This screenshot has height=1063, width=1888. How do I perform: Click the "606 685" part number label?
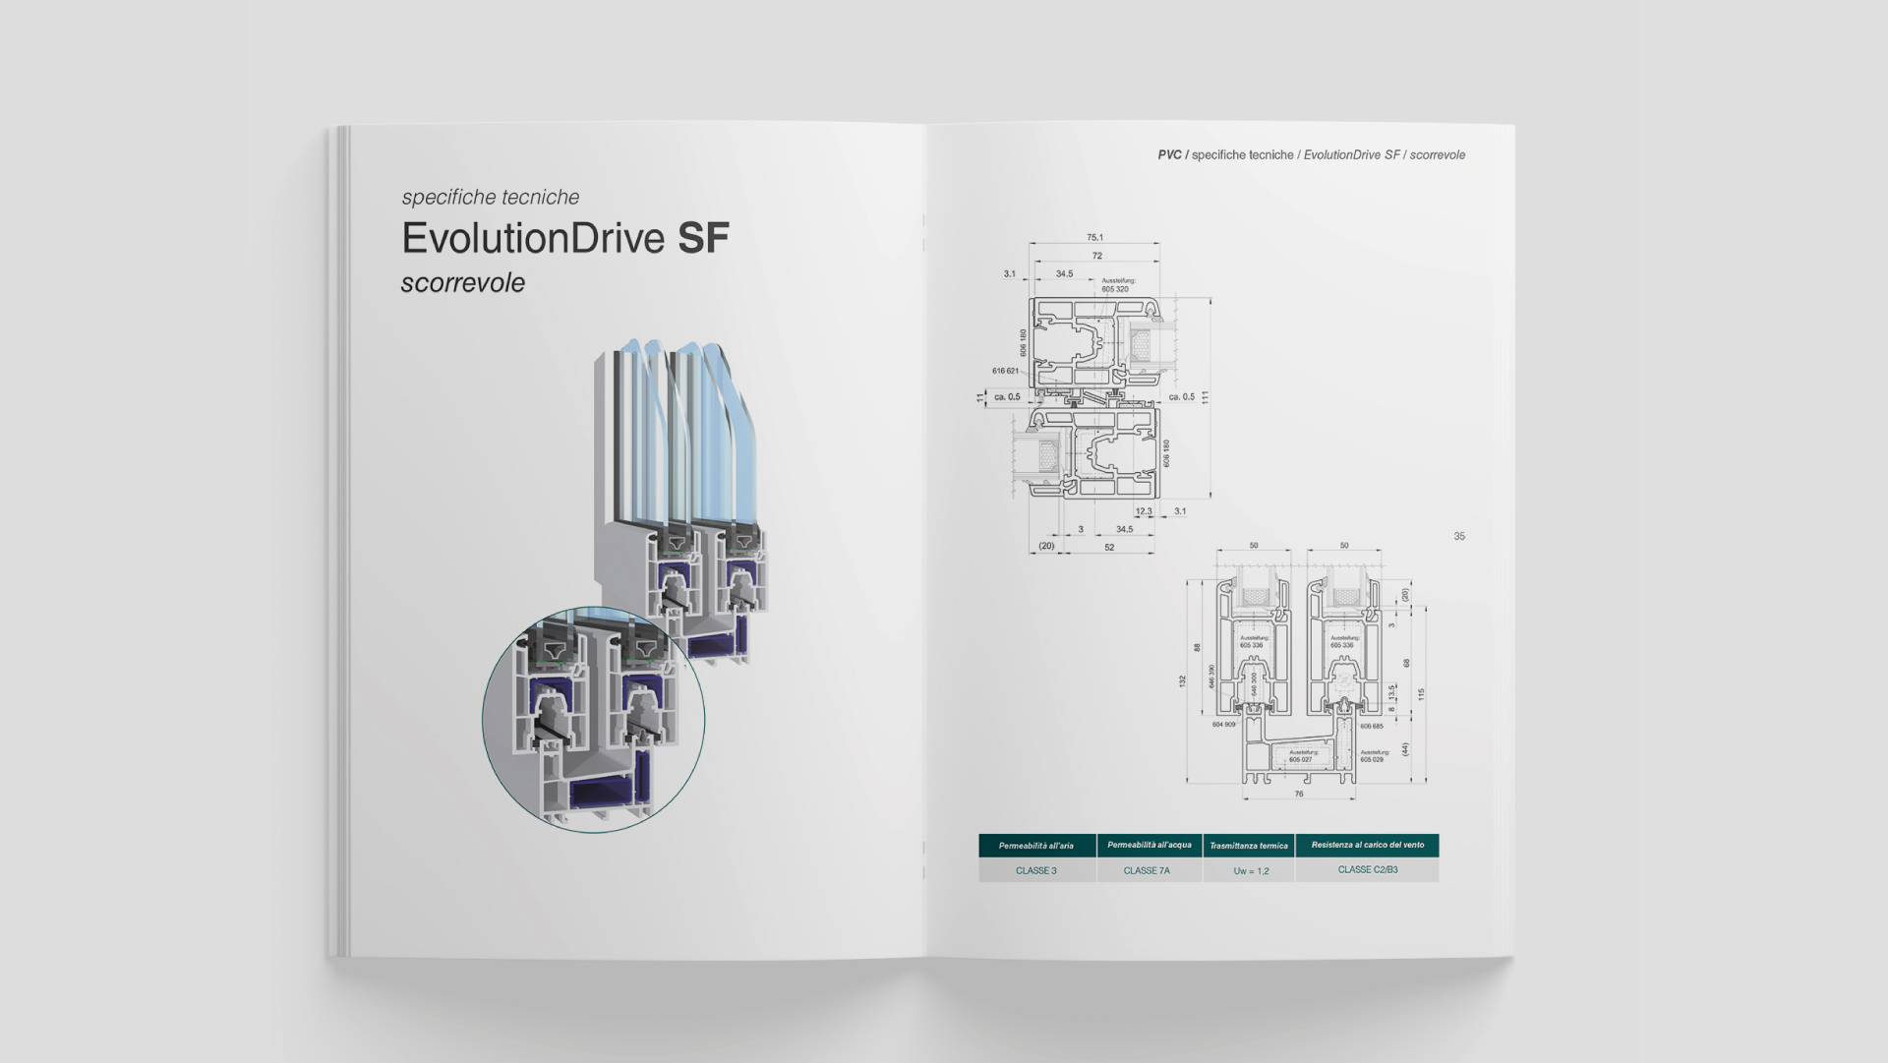point(1372,727)
